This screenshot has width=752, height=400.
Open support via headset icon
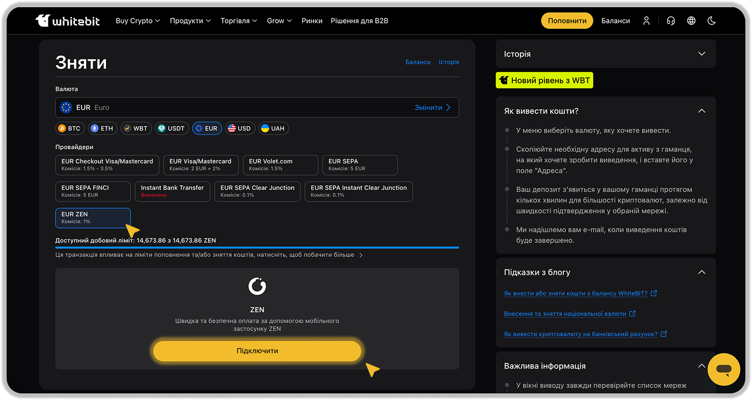coord(671,21)
